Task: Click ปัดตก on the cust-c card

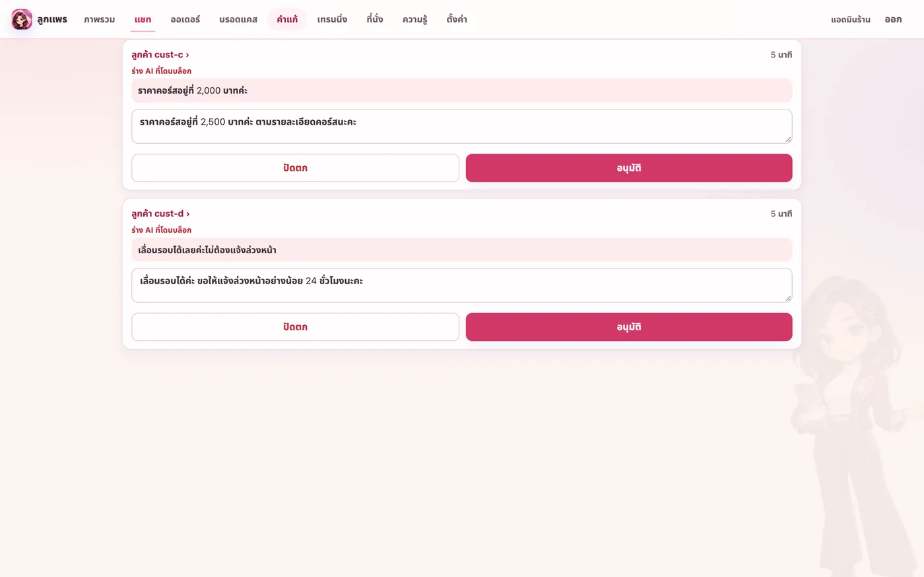Action: click(295, 168)
